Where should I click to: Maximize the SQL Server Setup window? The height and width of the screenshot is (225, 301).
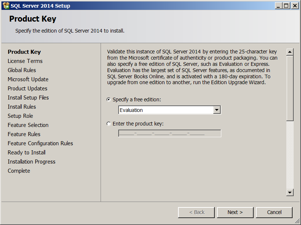286,5
